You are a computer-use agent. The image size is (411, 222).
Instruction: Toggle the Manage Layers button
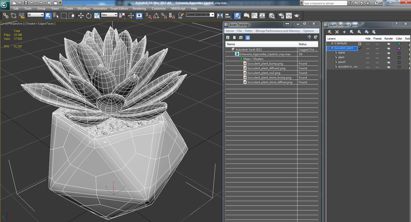click(x=237, y=16)
